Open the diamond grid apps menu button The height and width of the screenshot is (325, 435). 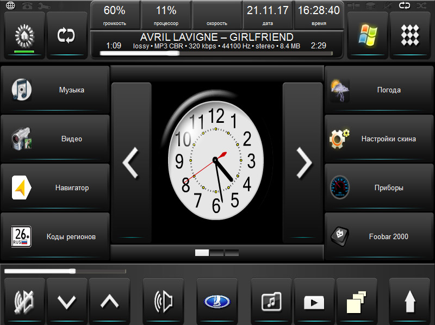(x=410, y=35)
